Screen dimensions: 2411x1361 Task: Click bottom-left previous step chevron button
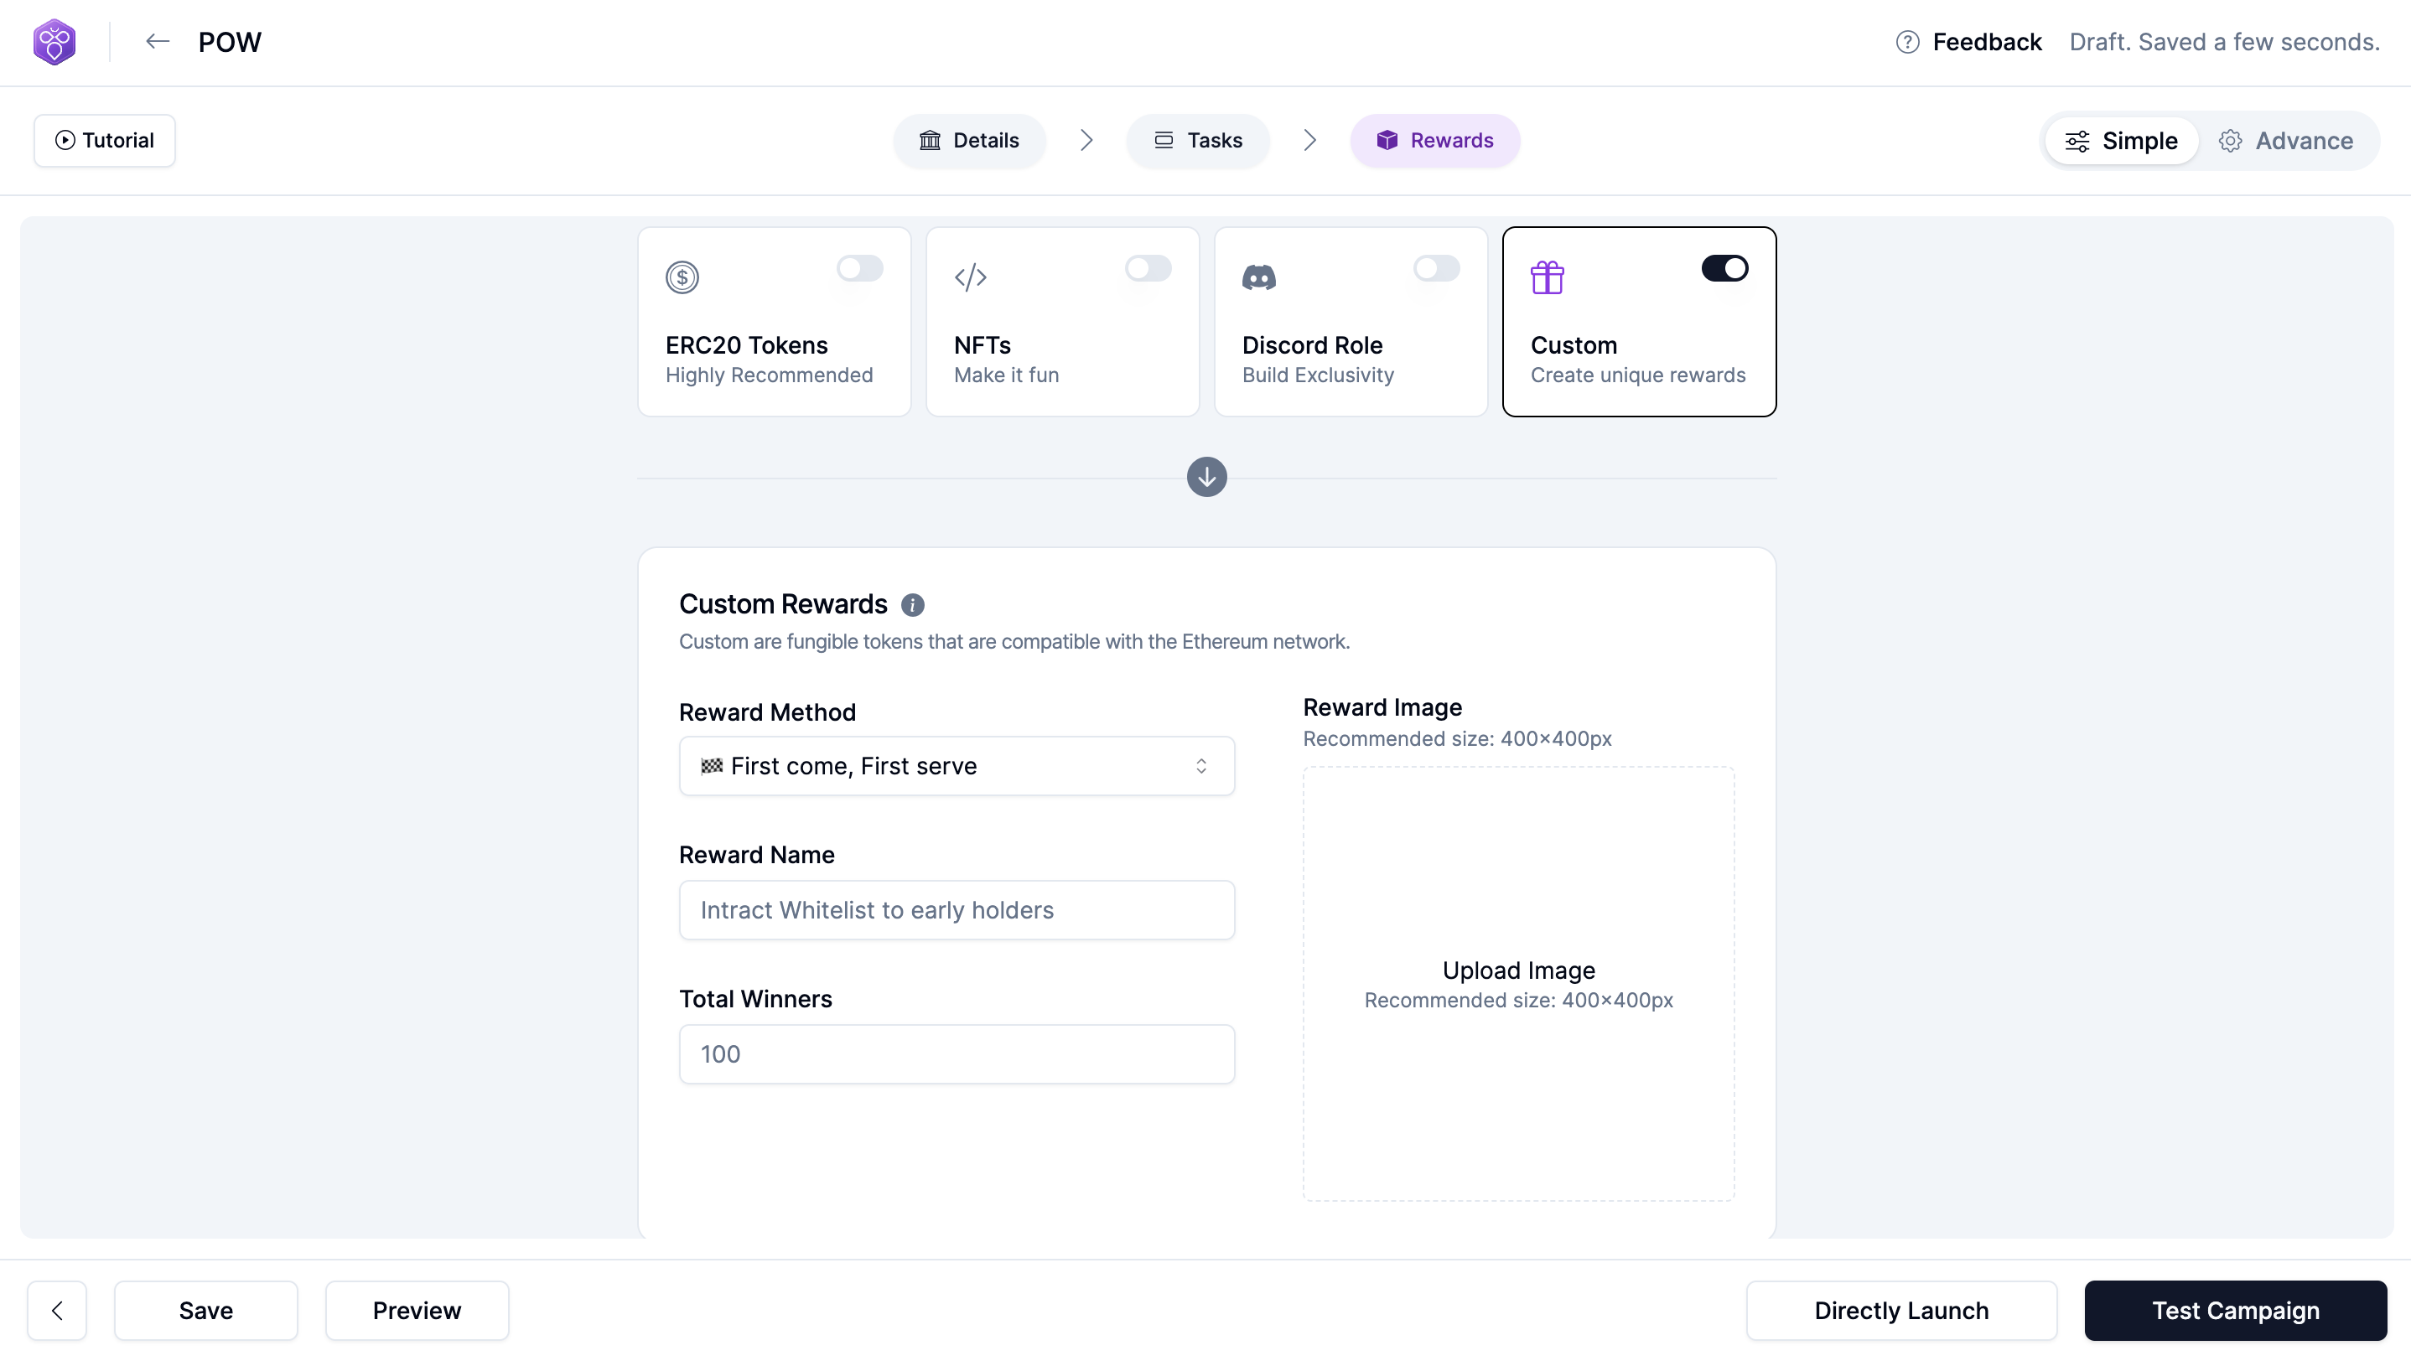pos(57,1310)
